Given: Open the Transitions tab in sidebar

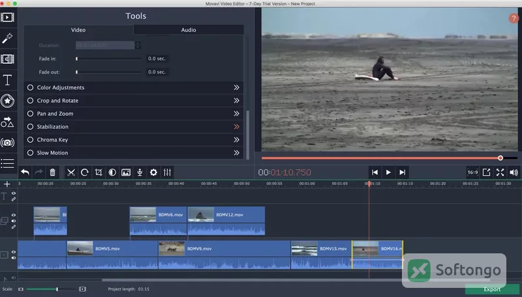Looking at the screenshot, I should click(x=7, y=59).
